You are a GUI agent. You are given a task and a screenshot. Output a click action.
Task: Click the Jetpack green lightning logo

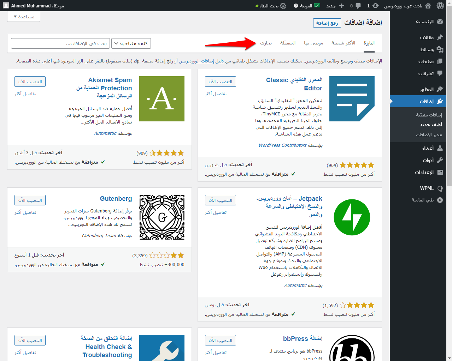352,217
